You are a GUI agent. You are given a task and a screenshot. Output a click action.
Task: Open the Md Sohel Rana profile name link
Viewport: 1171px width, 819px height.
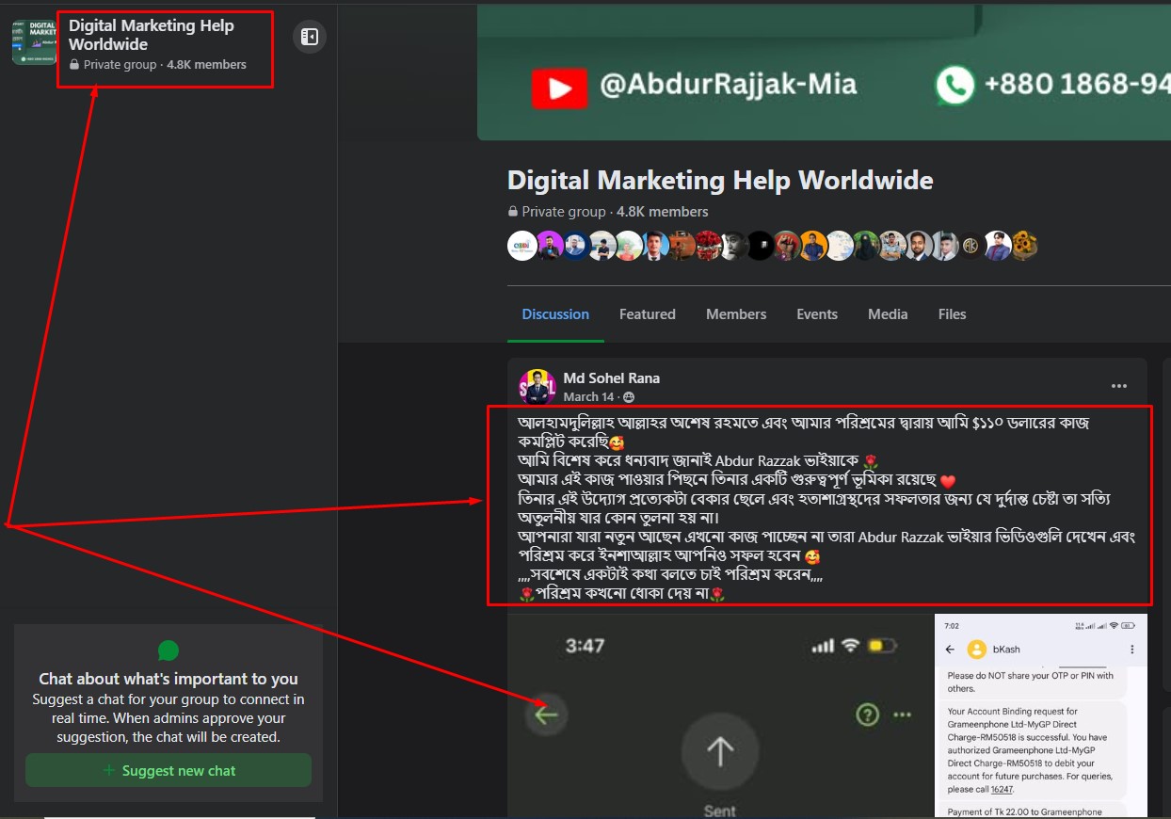[x=612, y=378]
